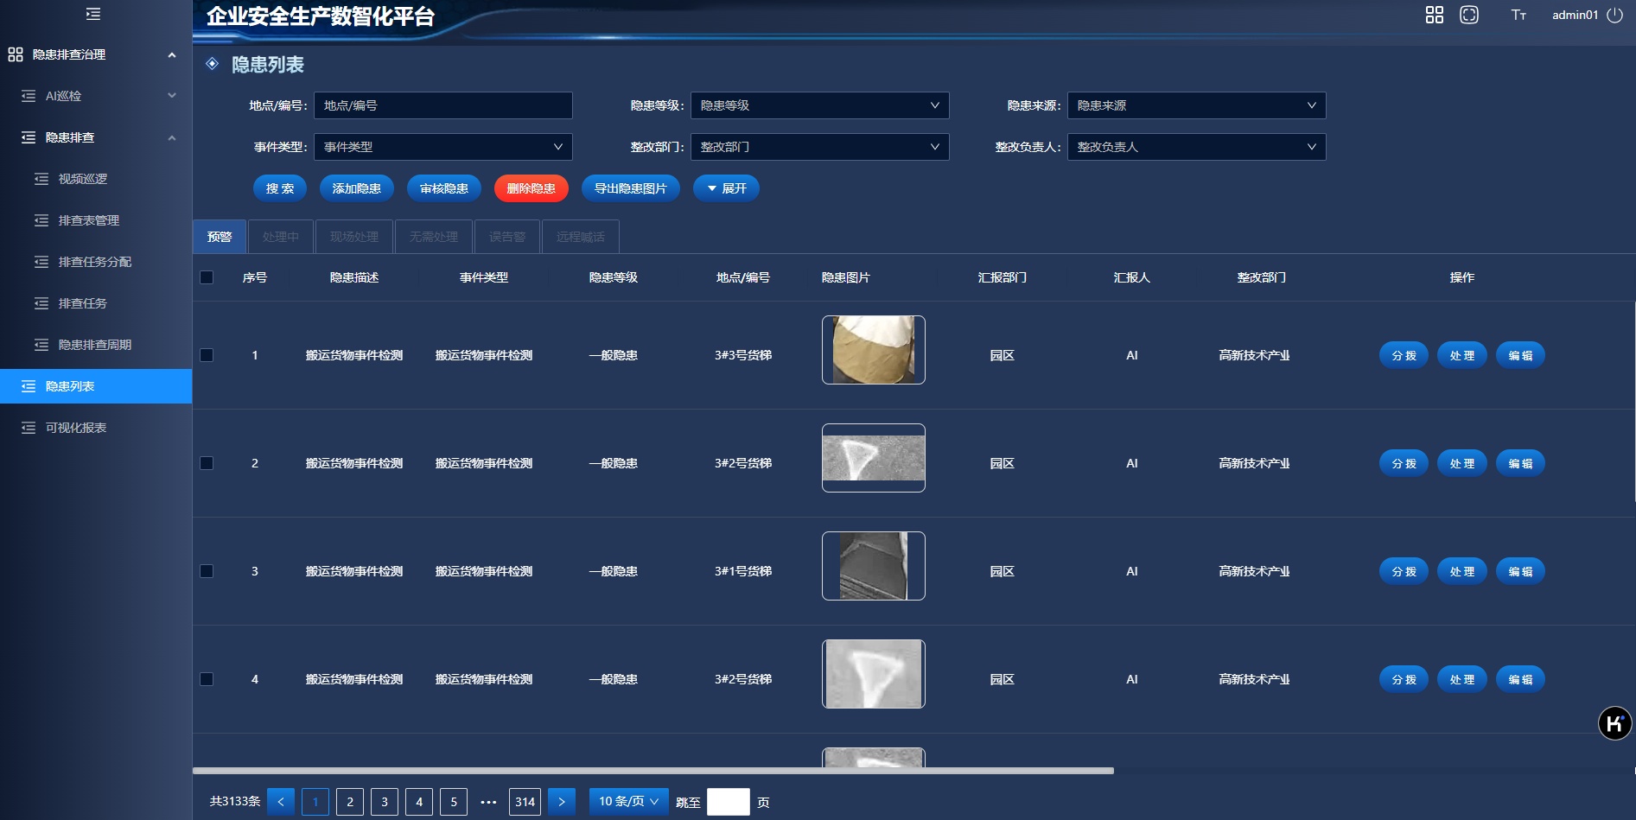Click the power logout icon next to admin01
The image size is (1636, 820).
click(1614, 15)
